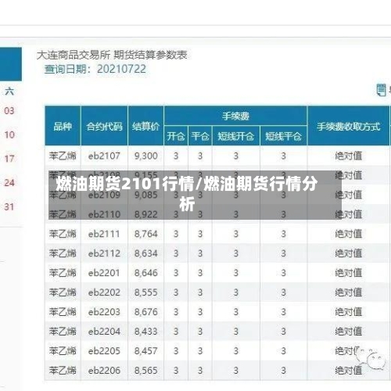This screenshot has height=391, width=391.
Task: Click settlement price 8,457
Action: (146, 351)
